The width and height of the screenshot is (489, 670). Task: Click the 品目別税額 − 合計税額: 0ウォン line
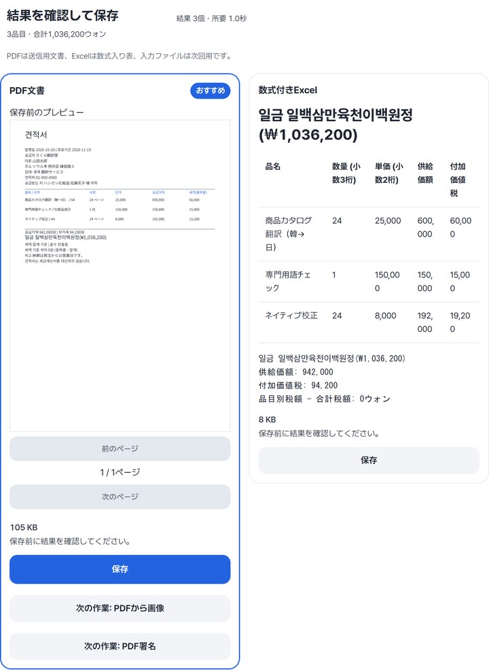(x=324, y=399)
